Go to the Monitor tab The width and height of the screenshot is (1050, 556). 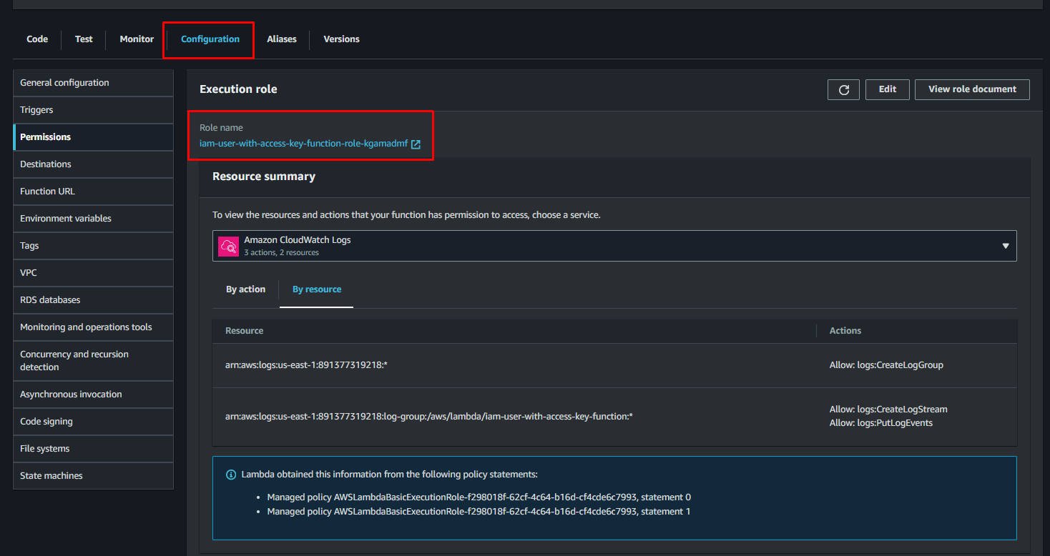pos(137,39)
